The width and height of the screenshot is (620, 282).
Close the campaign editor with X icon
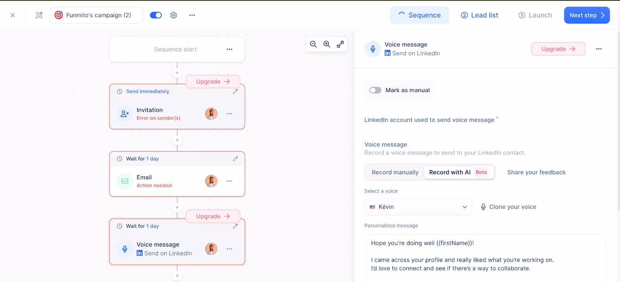coord(13,15)
